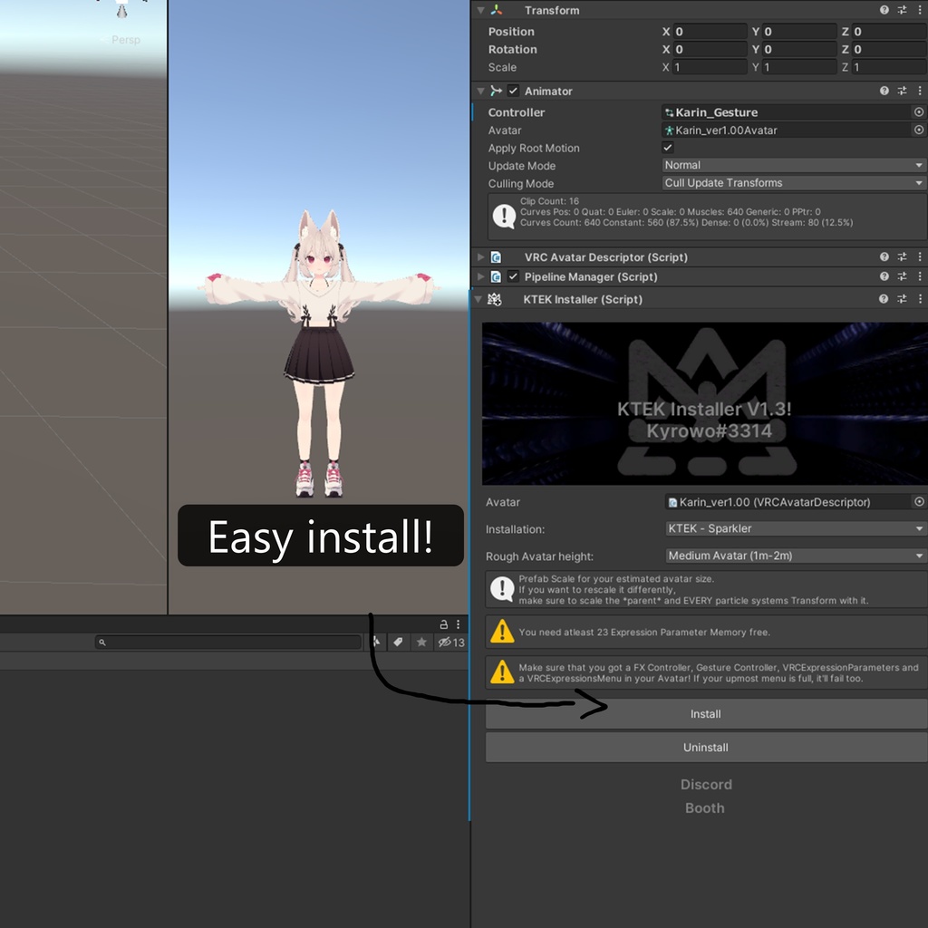Open the Karin_Gesture controller object picker

919,111
